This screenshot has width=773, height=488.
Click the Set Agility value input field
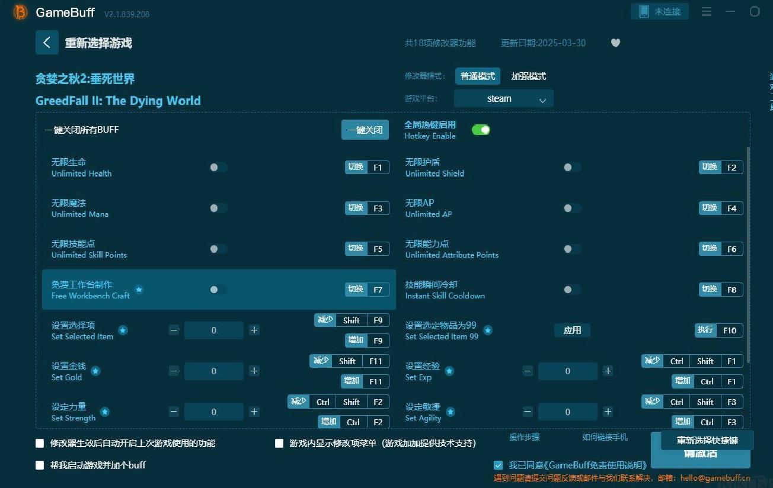(x=568, y=412)
